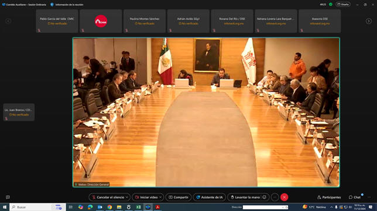
Task: Show previous participants with left arrow
Action: point(8,21)
